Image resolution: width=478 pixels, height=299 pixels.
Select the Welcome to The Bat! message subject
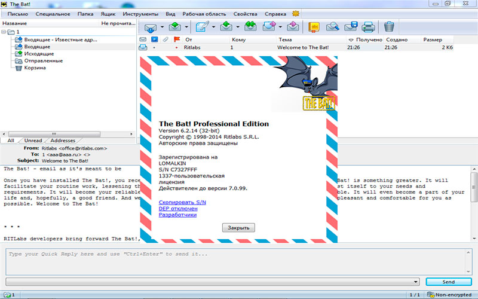pos(303,47)
